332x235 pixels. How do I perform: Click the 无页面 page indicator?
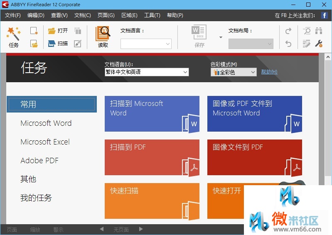point(121,230)
